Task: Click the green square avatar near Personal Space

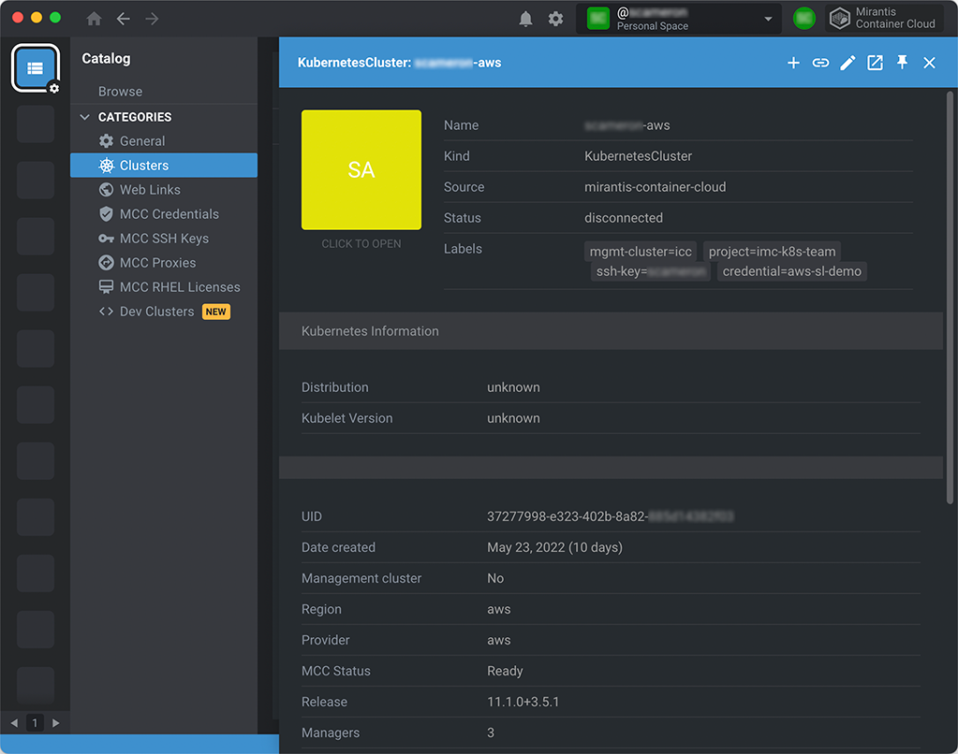Action: click(598, 19)
